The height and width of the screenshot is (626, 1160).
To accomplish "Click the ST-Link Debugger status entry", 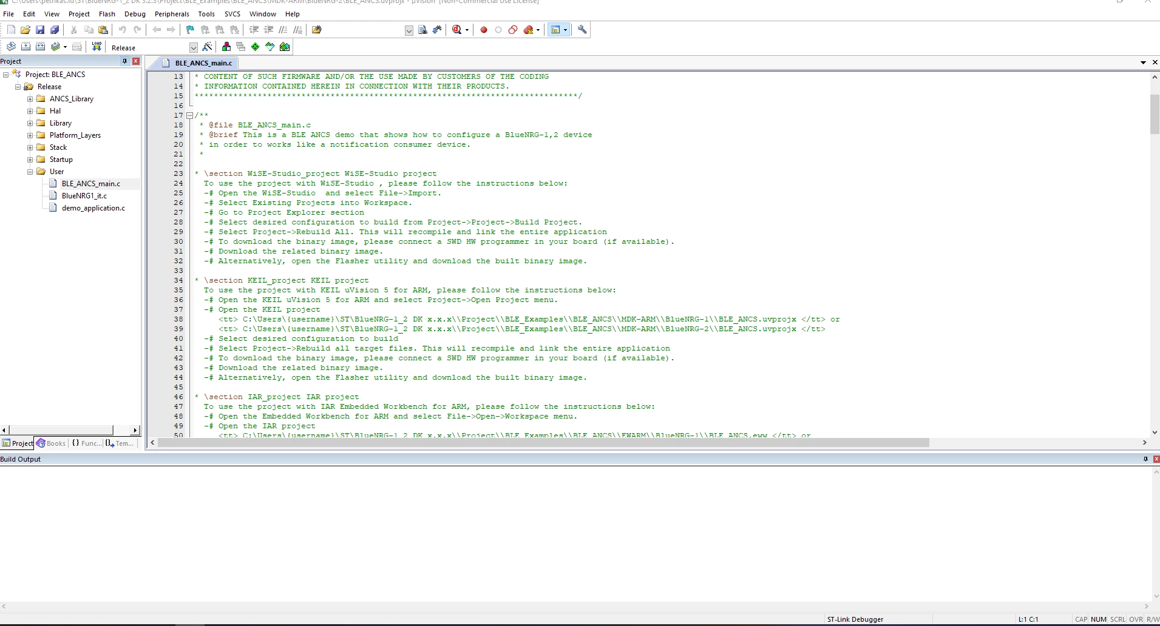I will tap(855, 619).
